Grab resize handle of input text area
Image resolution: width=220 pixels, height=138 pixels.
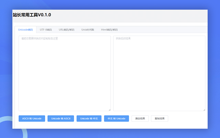click(110, 110)
